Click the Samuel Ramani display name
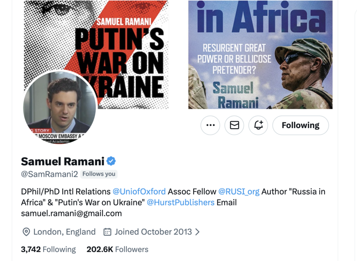The image size is (357, 261). tap(62, 161)
